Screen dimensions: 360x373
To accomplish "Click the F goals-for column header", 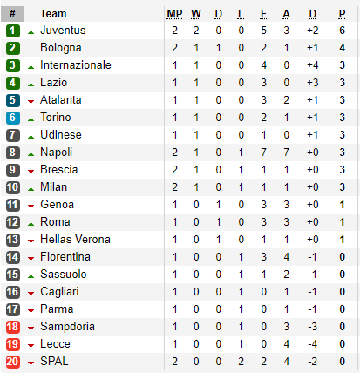I will (x=263, y=14).
